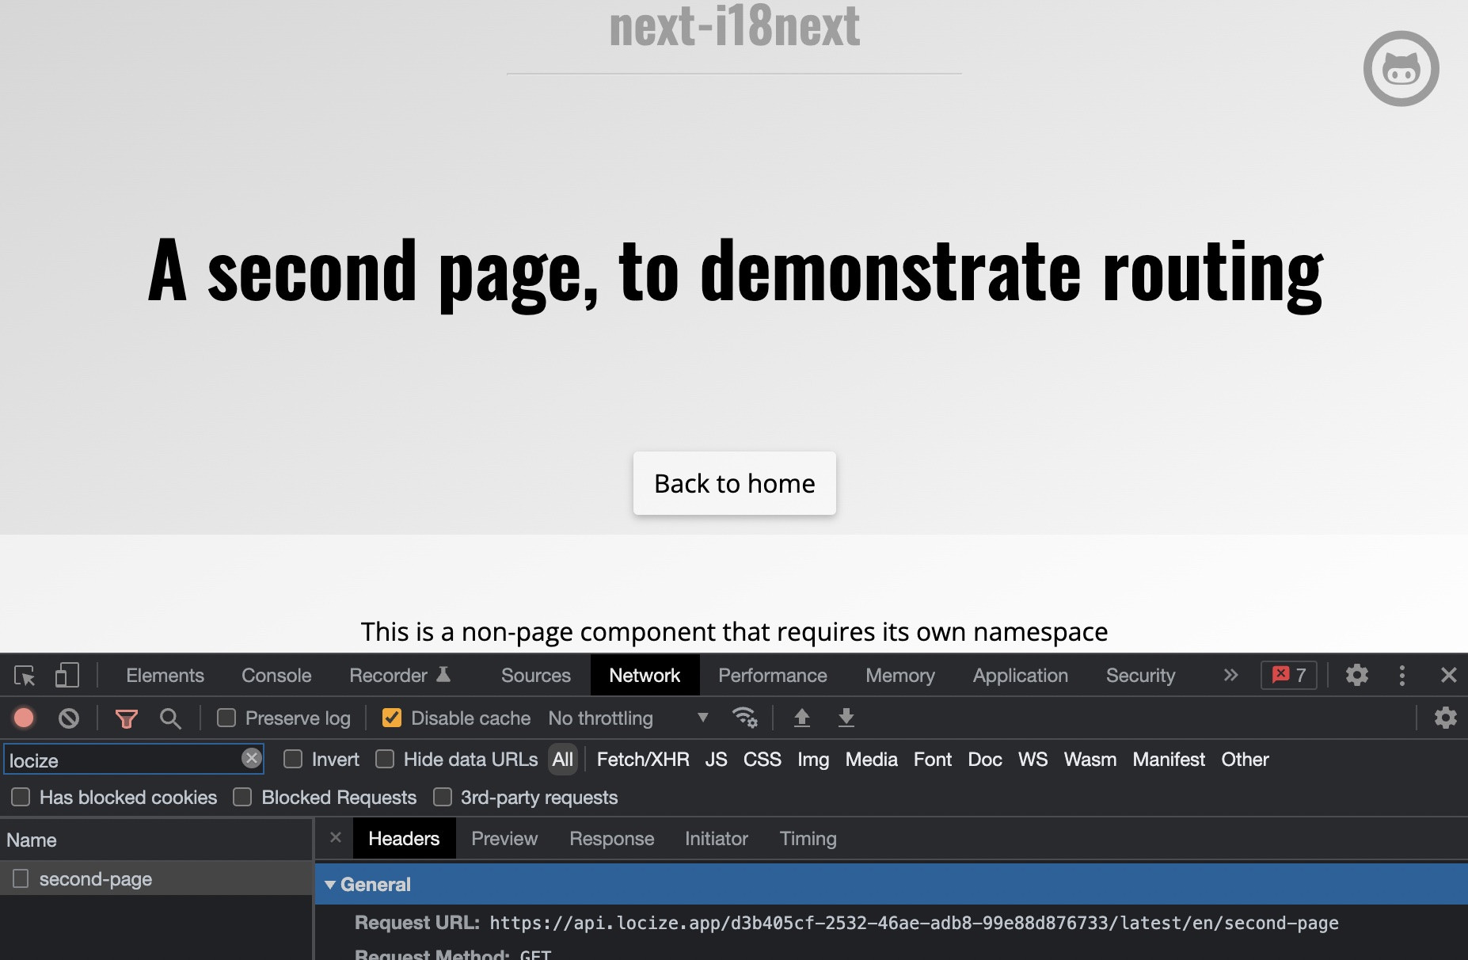
Task: Click the import HAR file upload icon
Action: tap(801, 718)
